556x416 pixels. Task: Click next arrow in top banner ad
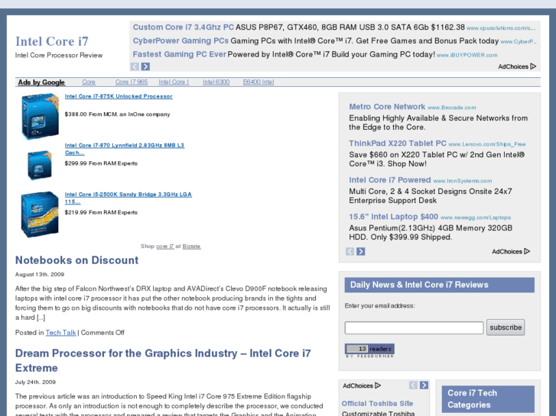click(x=145, y=66)
